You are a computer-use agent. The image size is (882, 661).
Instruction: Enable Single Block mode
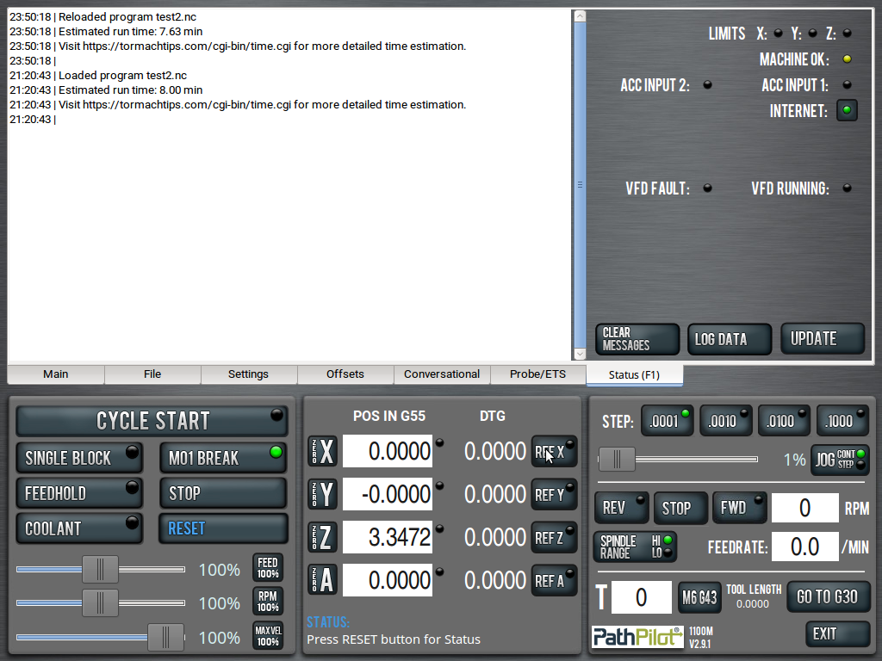[79, 458]
